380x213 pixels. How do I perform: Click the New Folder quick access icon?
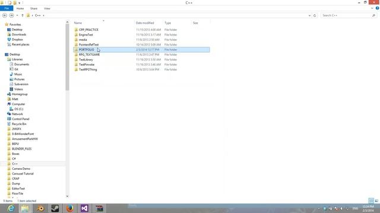15,2
